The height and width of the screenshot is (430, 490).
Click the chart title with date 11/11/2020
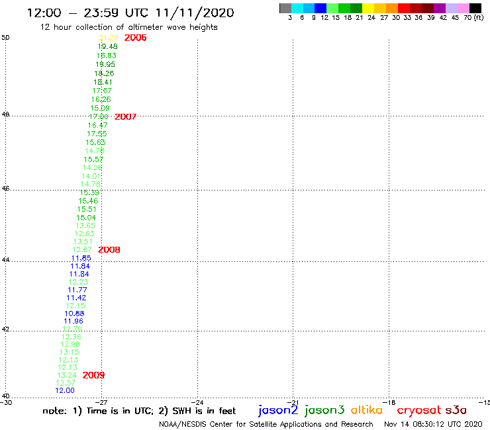pyautogui.click(x=130, y=13)
